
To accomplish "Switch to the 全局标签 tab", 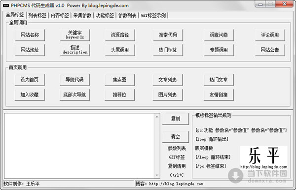I will tap(15, 15).
